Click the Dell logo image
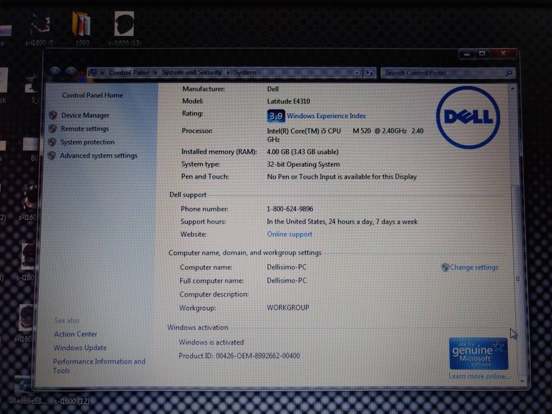Image resolution: width=552 pixels, height=414 pixels. click(468, 117)
